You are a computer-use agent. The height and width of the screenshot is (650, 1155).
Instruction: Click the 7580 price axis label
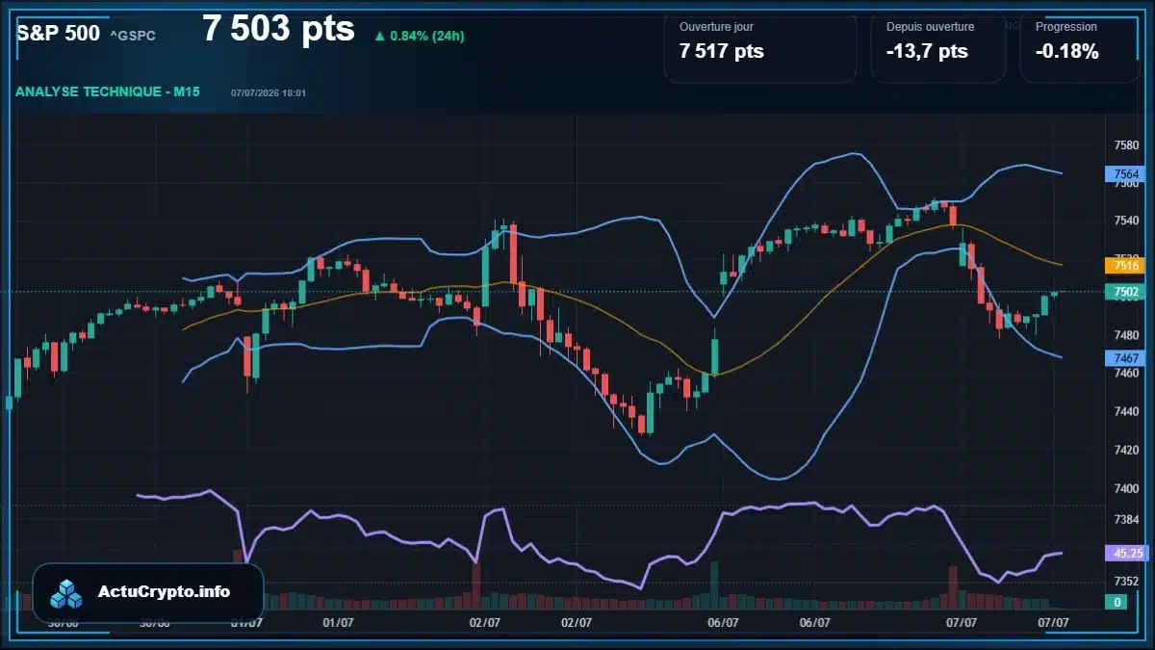click(x=1126, y=145)
